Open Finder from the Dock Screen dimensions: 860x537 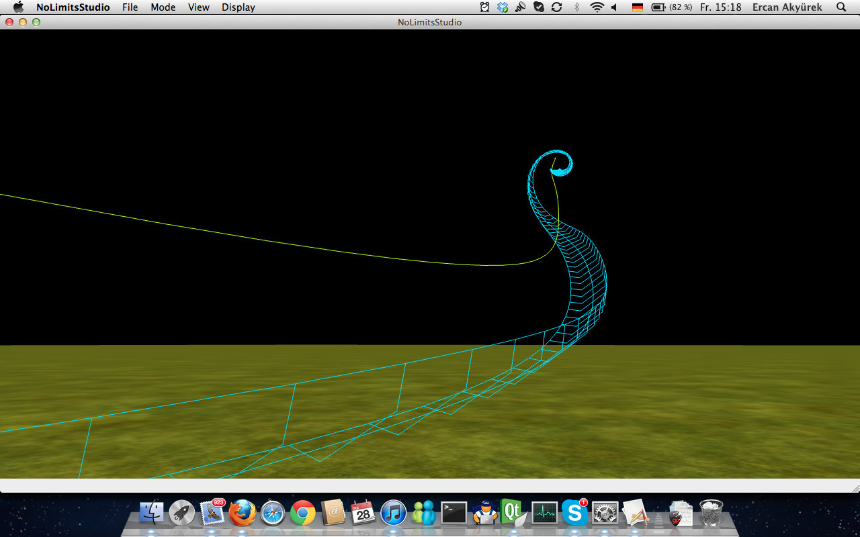[152, 513]
